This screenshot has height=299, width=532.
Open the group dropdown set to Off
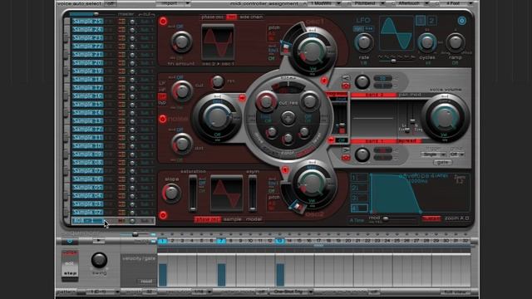pyautogui.click(x=456, y=154)
